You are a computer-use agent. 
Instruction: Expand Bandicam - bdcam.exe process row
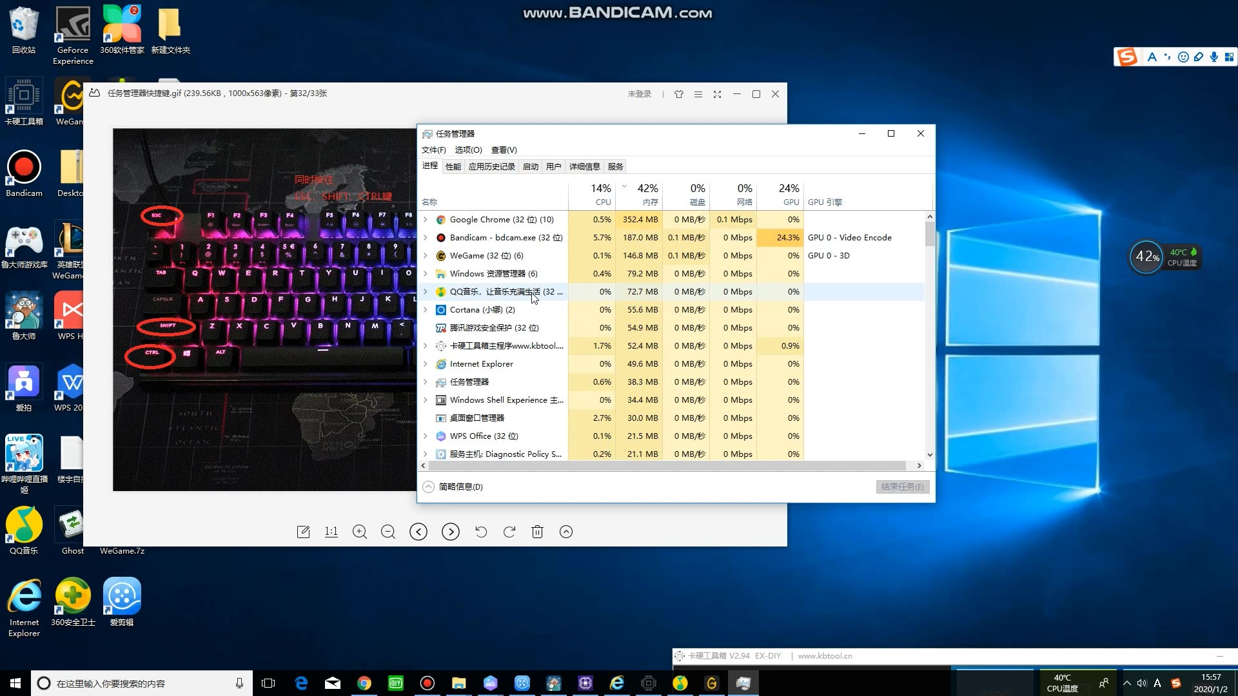pos(425,238)
